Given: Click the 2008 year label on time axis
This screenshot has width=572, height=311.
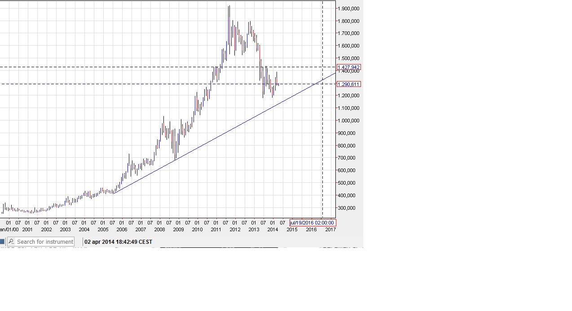Looking at the screenshot, I should 159,229.
